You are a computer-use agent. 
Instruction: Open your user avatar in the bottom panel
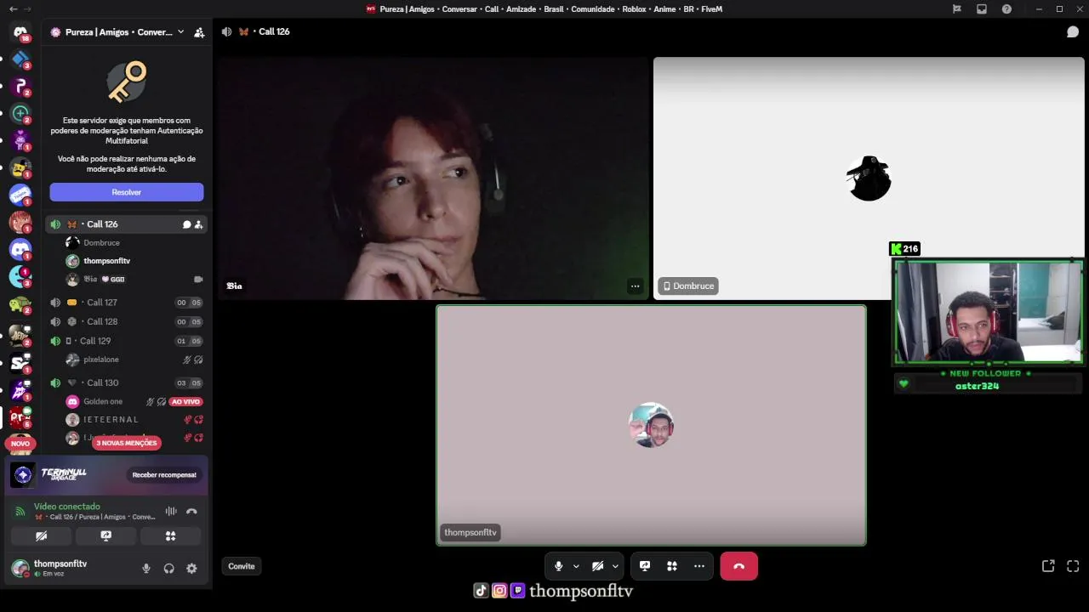(20, 569)
